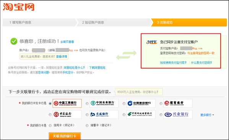Choose the Agricultural Bank radio button
This screenshot has height=140, width=229.
tap(87, 104)
